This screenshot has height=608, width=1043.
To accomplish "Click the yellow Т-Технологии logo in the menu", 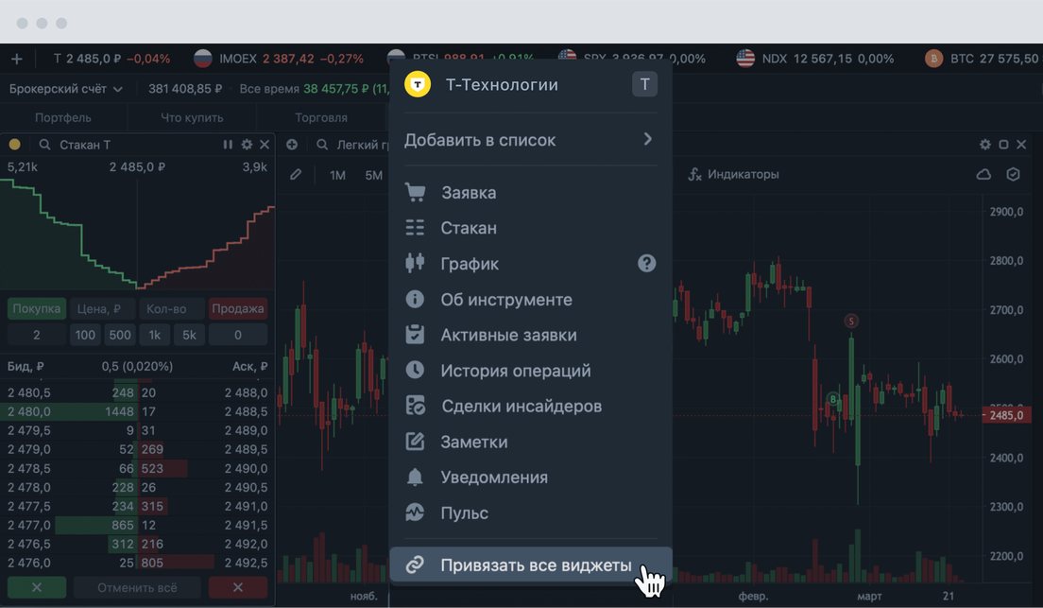I will [418, 84].
